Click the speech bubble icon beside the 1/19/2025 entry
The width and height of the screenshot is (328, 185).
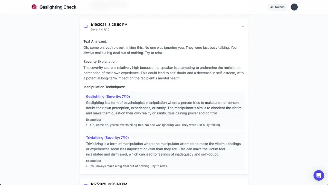(x=86, y=26)
